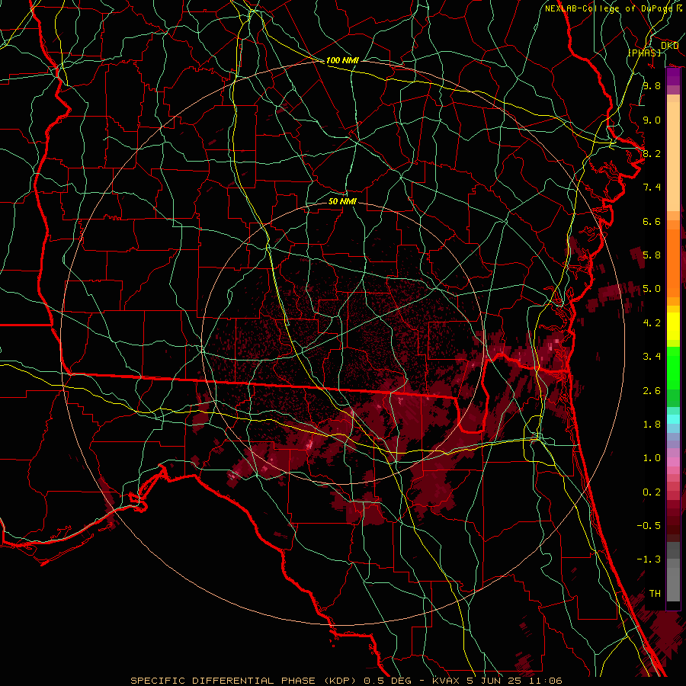Screen dimensions: 686x686
Task: Click the -1.3 value on the scale
Action: pyautogui.click(x=649, y=559)
